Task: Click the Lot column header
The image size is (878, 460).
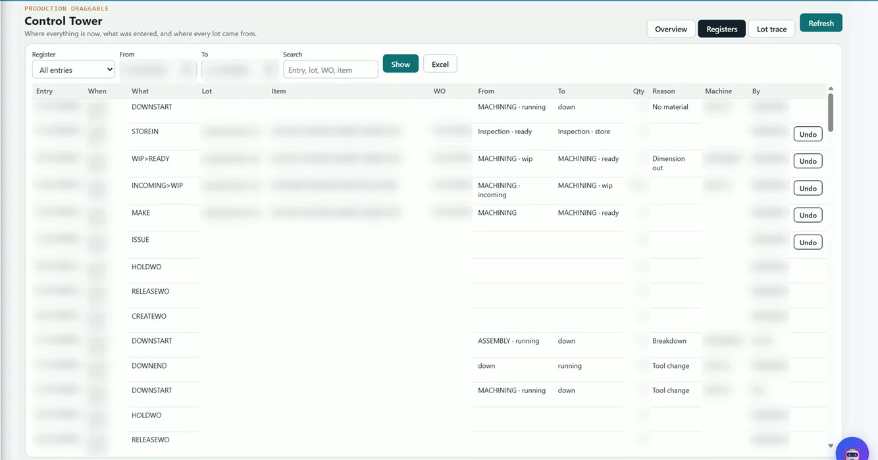Action: (207, 91)
